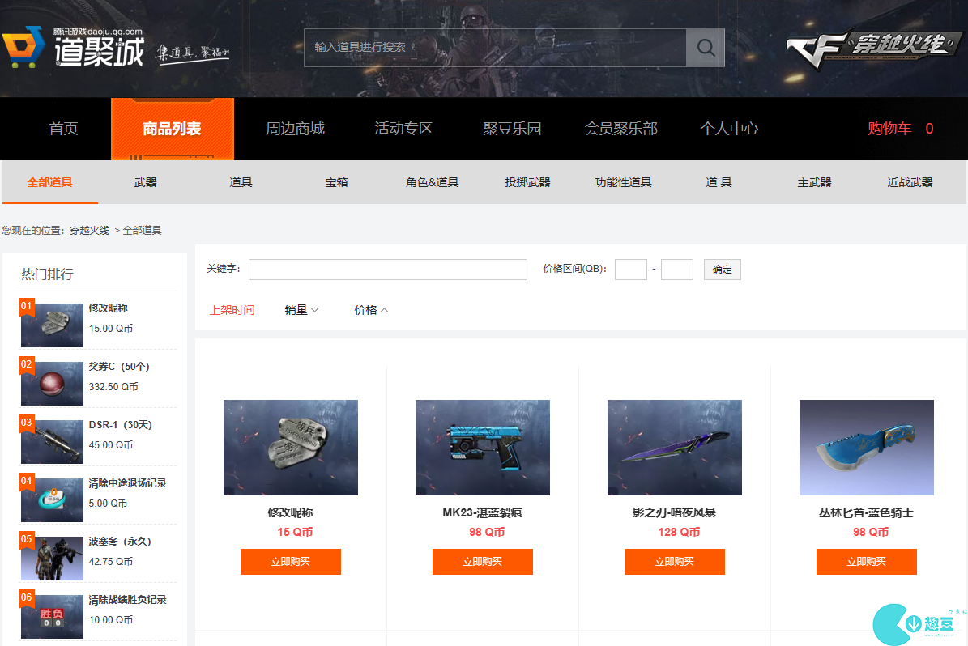Click the 奖券C (50个) ranking title
The image size is (968, 646).
(x=119, y=366)
